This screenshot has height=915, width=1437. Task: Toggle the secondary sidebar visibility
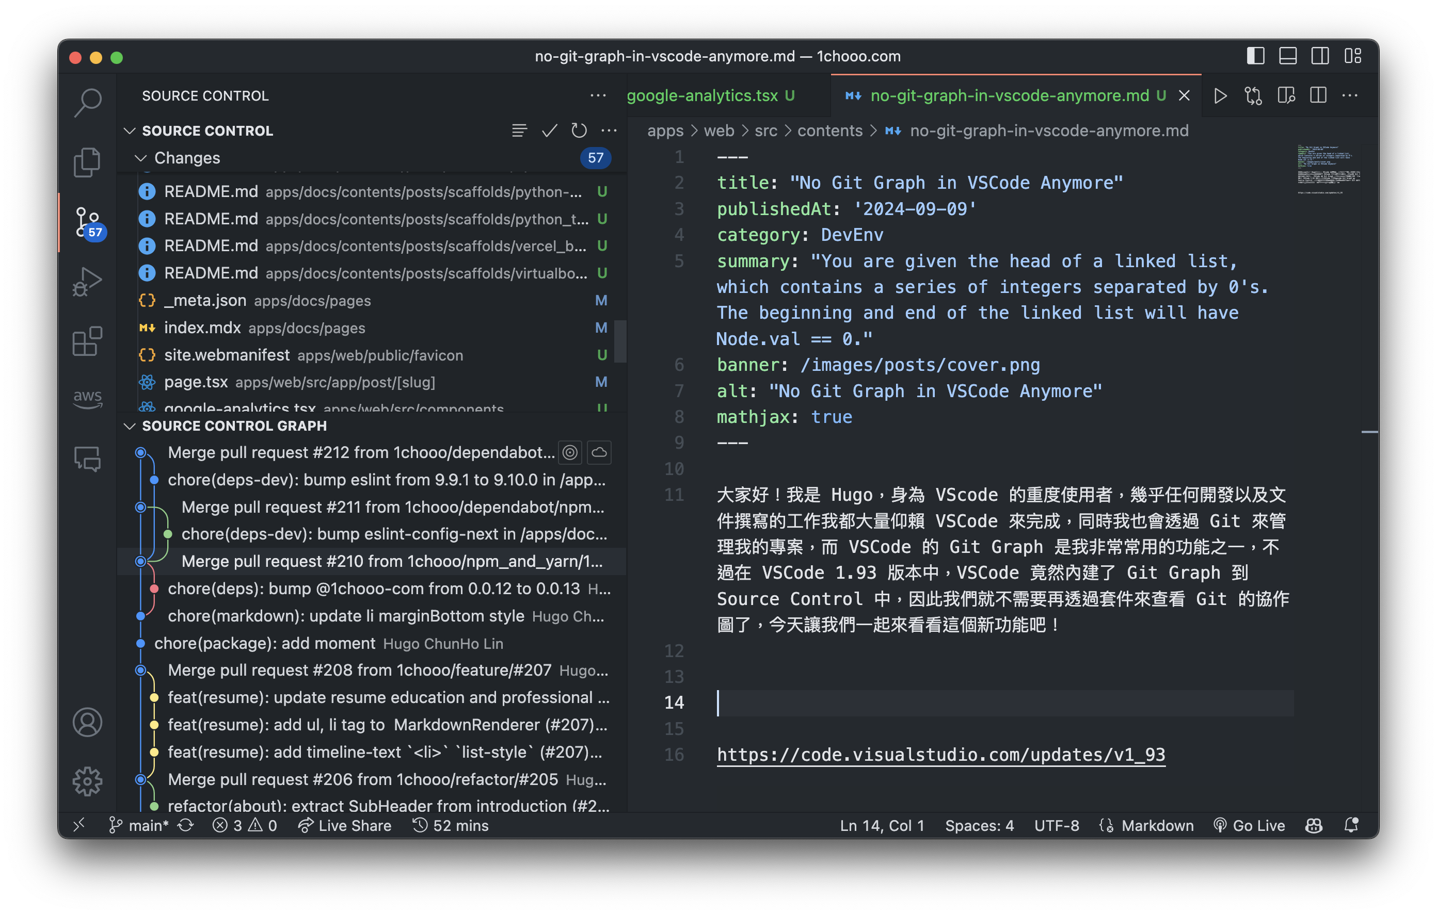(x=1320, y=56)
